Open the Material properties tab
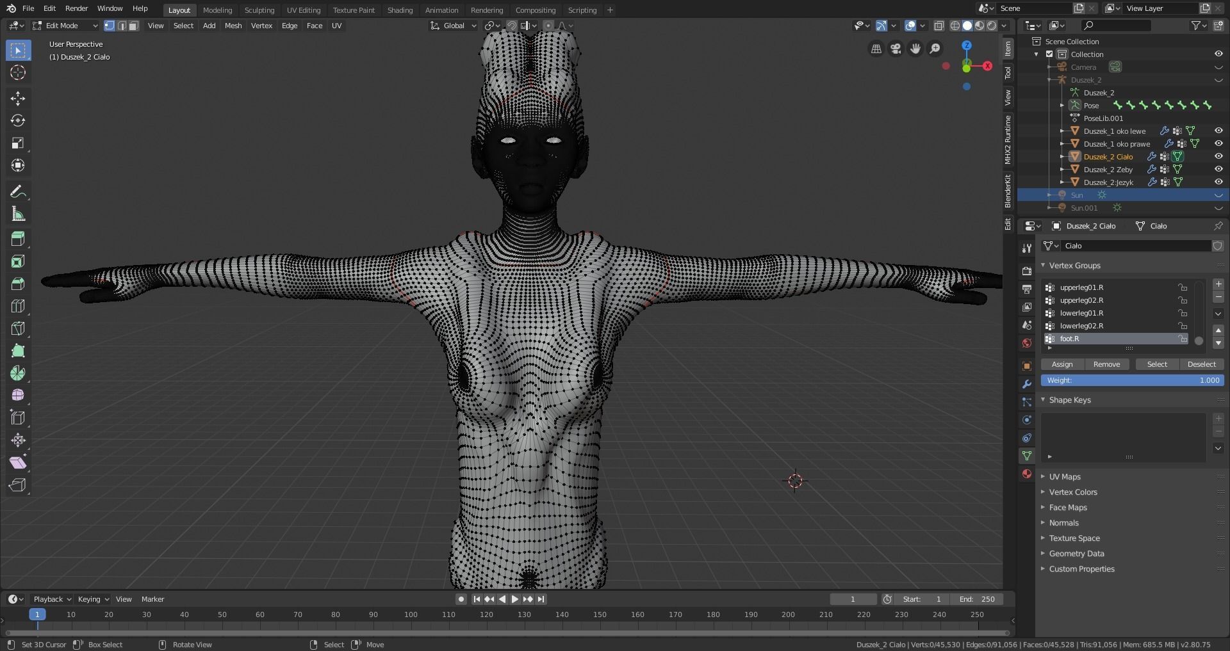This screenshot has height=651, width=1230. 1027,474
